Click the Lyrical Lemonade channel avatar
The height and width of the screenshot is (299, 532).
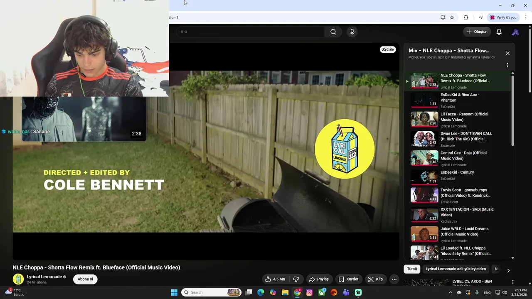pyautogui.click(x=18, y=279)
